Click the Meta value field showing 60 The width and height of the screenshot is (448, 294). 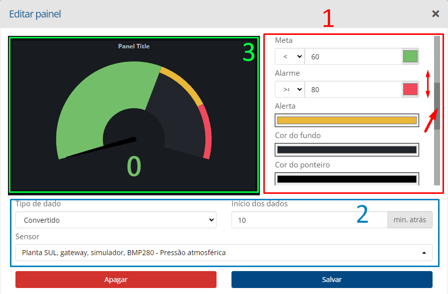352,57
